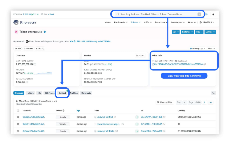Image resolution: width=228 pixels, height=146 pixels.
Task: Expand the Resources menu
Action: tap(161, 23)
